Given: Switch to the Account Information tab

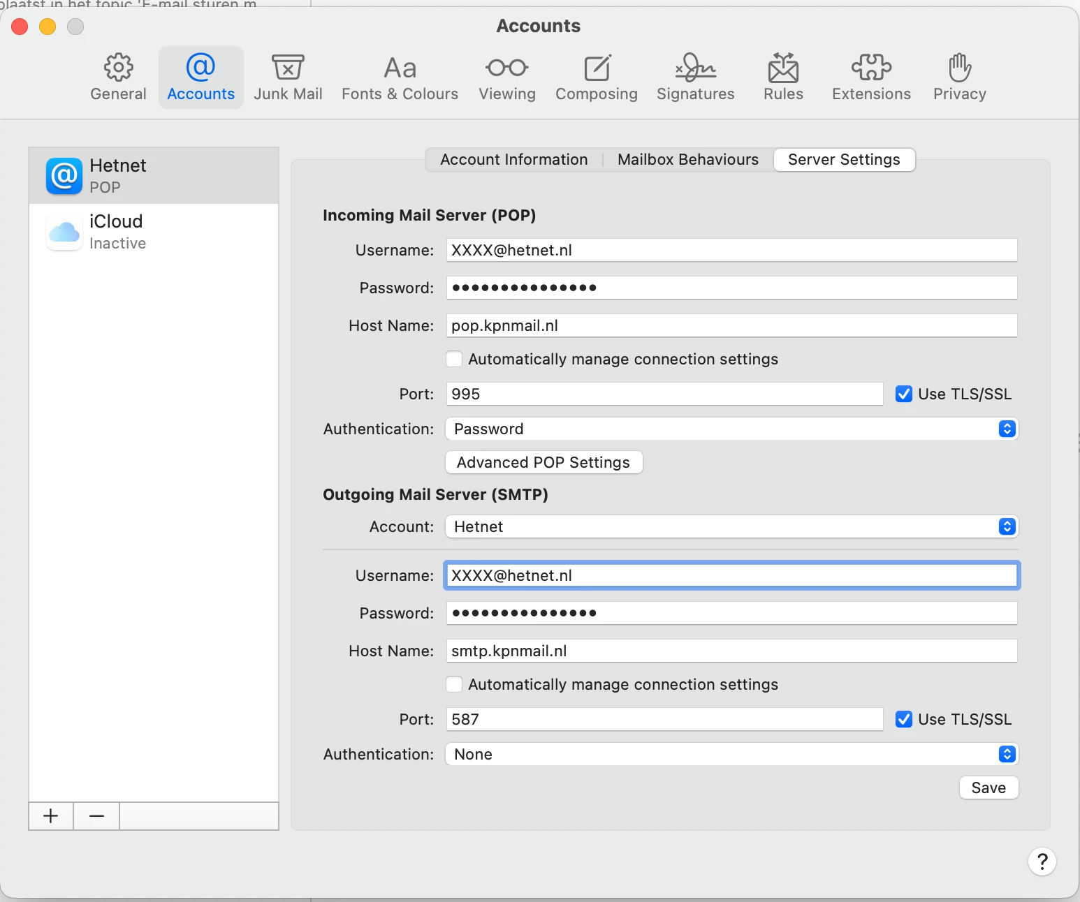Looking at the screenshot, I should 513,159.
